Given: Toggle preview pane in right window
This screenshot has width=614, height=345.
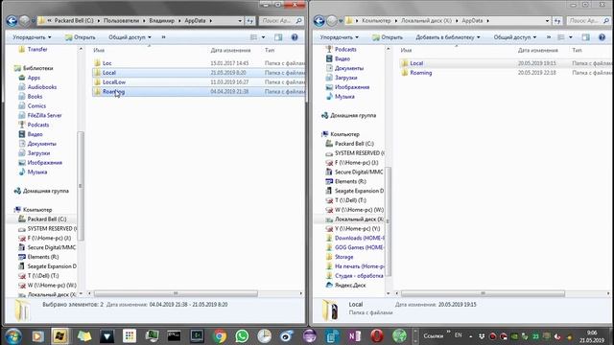Looking at the screenshot, I should [x=585, y=37].
